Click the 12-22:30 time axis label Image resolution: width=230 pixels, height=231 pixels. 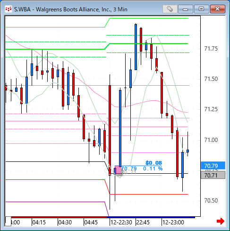[121, 222]
